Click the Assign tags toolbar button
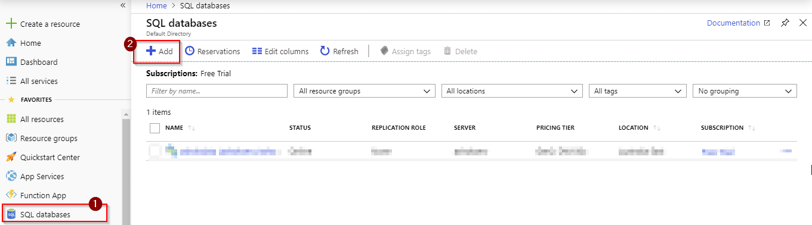 405,51
